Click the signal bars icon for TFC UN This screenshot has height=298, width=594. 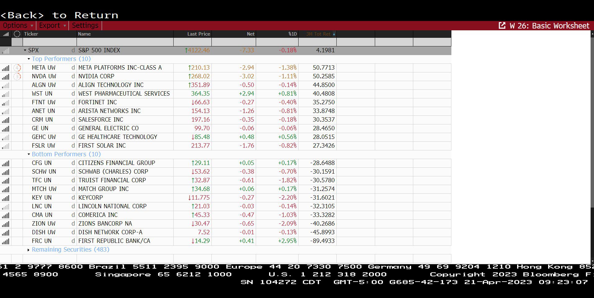click(6, 180)
